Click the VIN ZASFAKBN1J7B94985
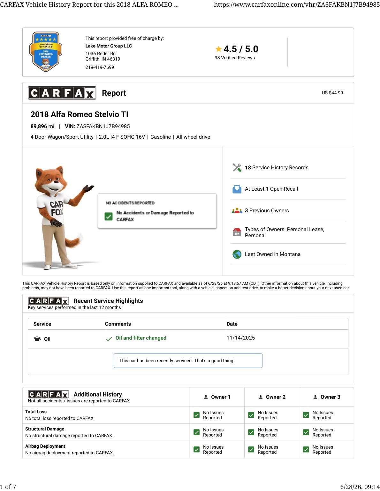This screenshot has height=491, width=380. pos(97,127)
